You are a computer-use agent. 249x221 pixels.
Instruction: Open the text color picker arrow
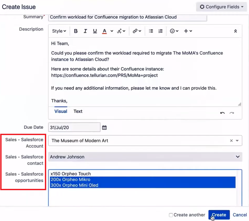tap(112, 31)
